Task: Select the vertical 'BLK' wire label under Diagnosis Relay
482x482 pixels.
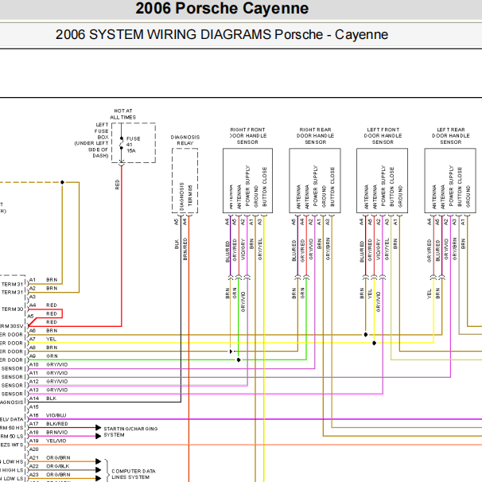Action: coord(177,244)
